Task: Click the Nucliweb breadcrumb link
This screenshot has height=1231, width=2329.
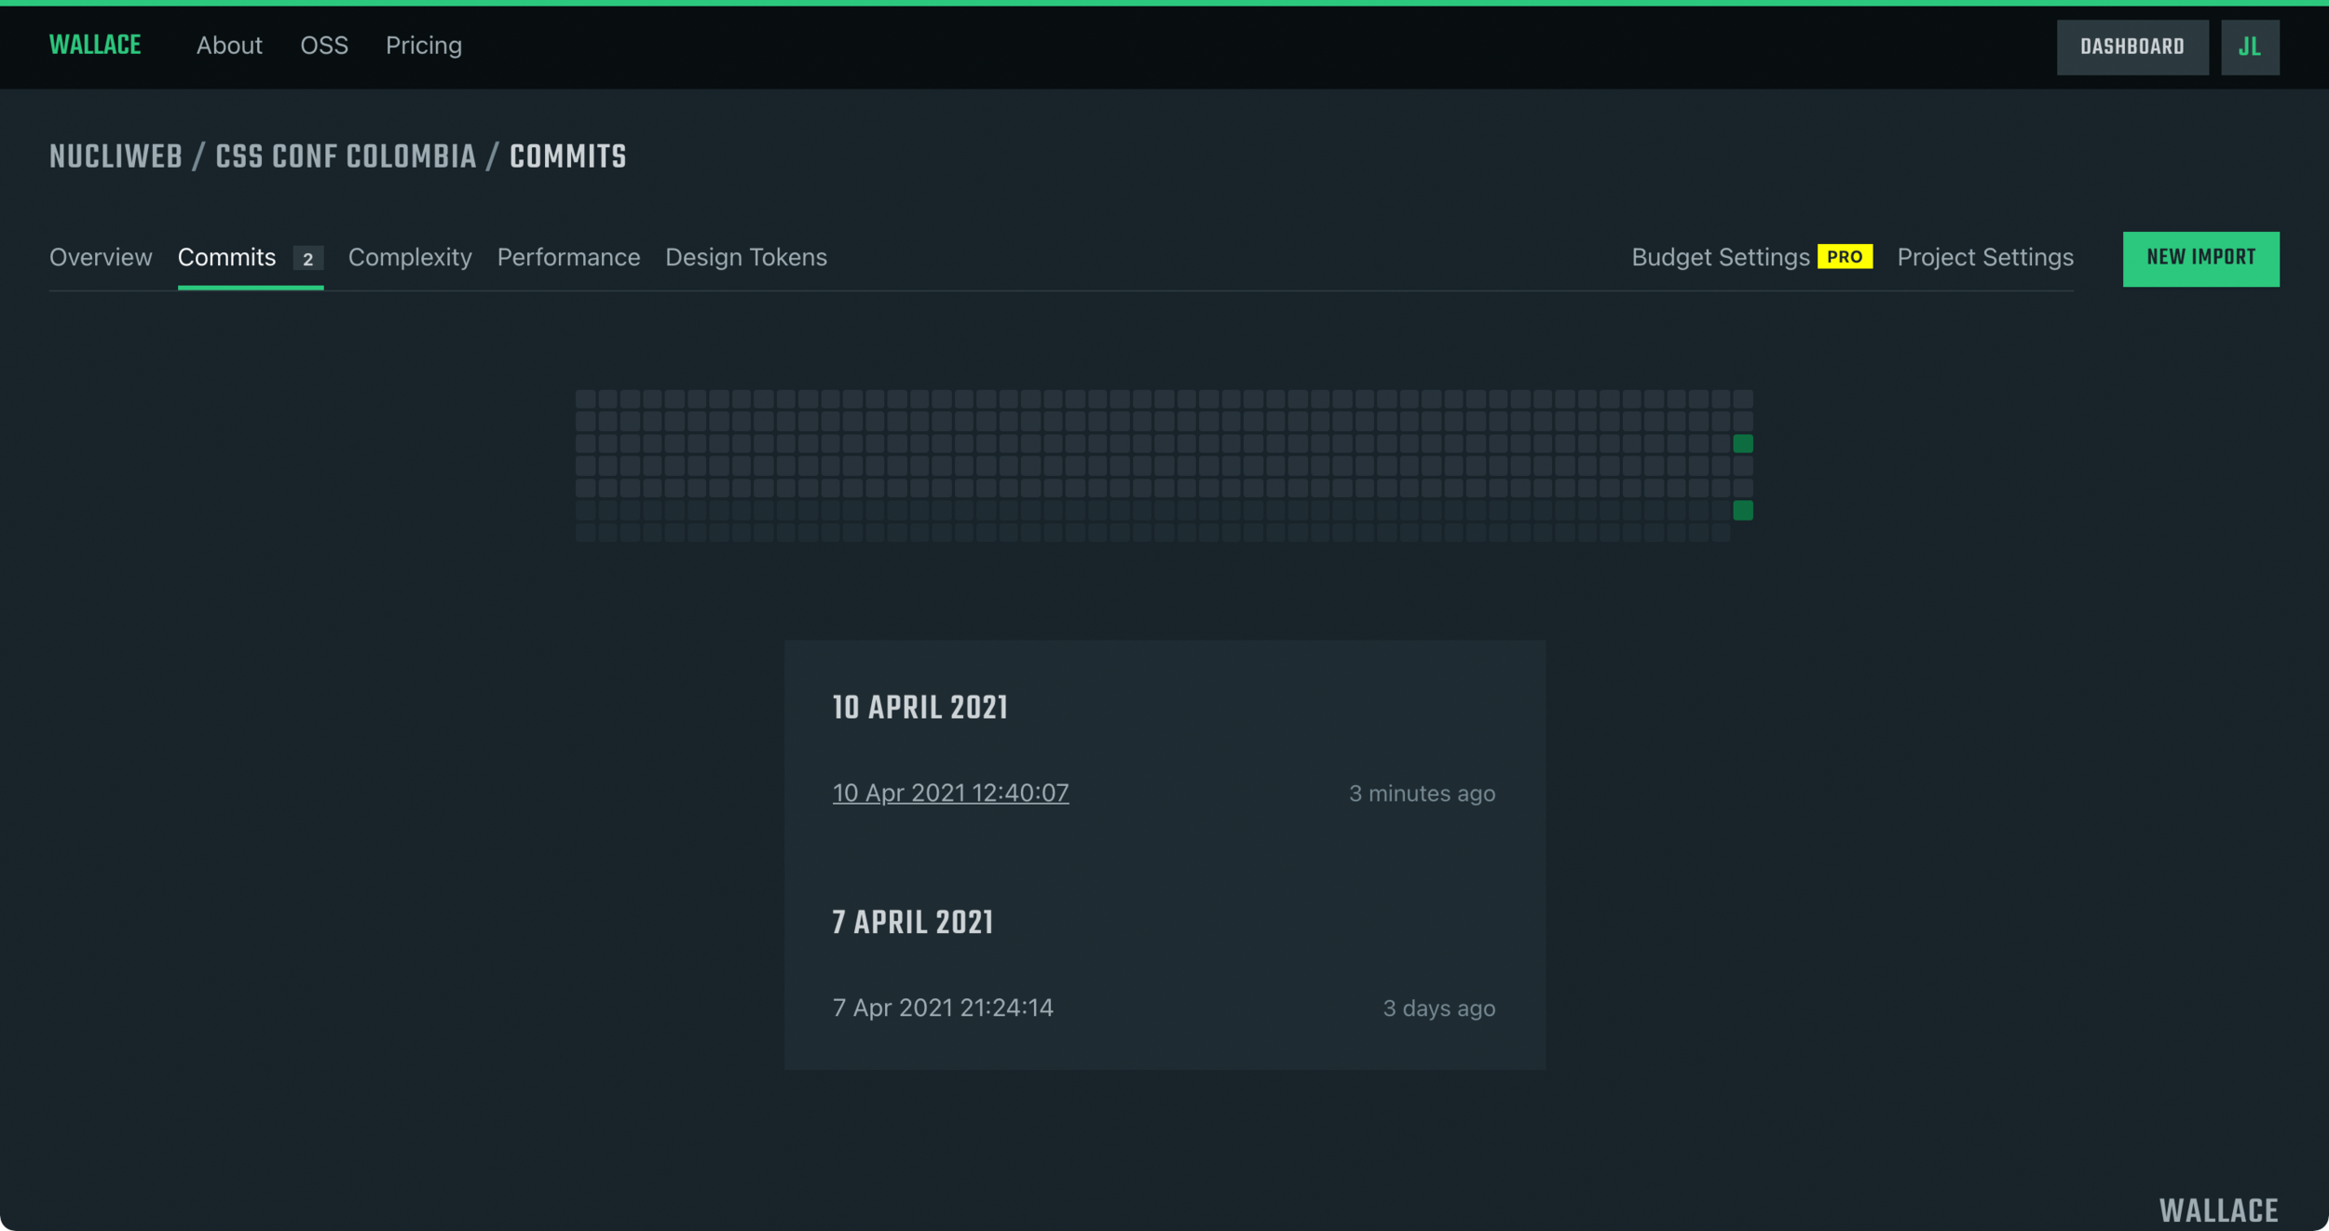Action: (116, 157)
